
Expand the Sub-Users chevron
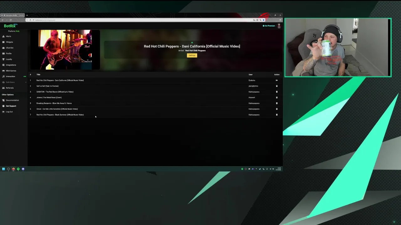(x=26, y=82)
